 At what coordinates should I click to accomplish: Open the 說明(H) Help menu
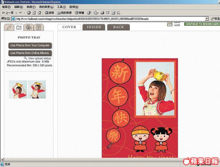[x=74, y=7]
